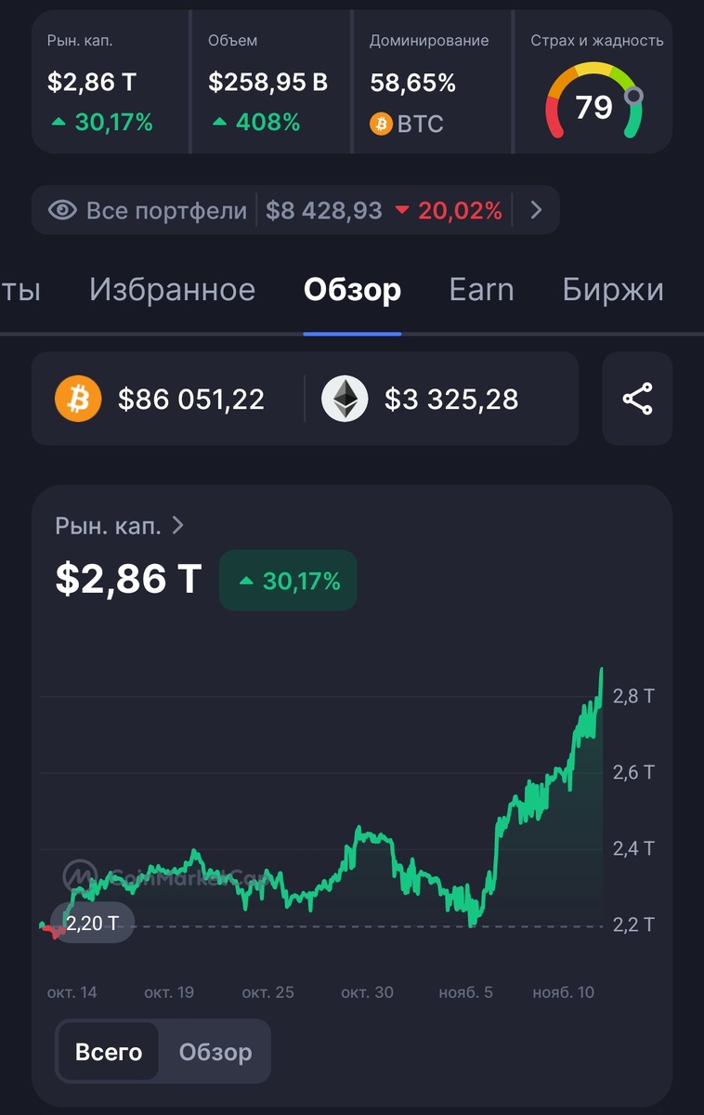The image size is (704, 1115).
Task: Tap the Ethereum price $3 325,28
Action: (451, 400)
